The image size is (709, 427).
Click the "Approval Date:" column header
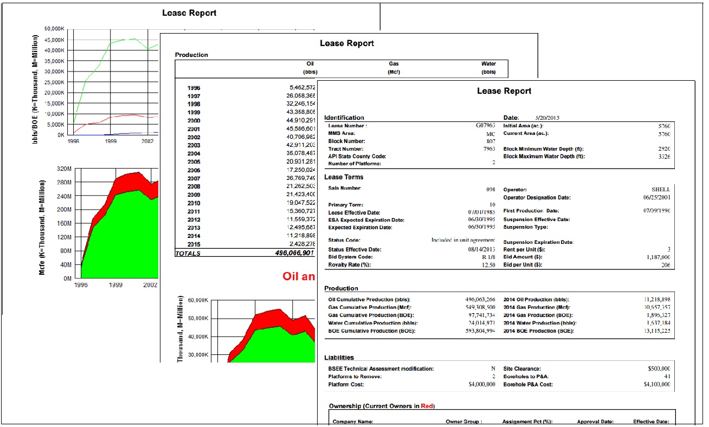pos(595,422)
